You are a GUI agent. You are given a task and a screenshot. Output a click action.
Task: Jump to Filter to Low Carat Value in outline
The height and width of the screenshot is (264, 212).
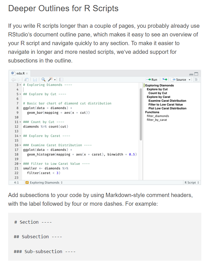[166, 105]
